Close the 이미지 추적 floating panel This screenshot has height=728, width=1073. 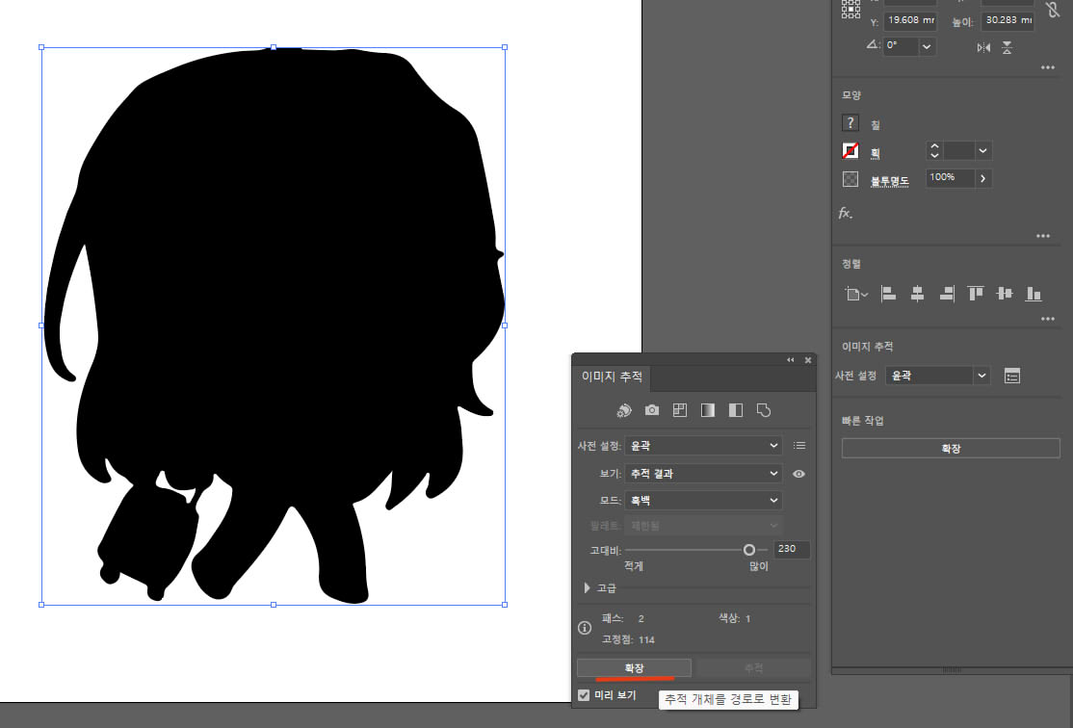807,360
